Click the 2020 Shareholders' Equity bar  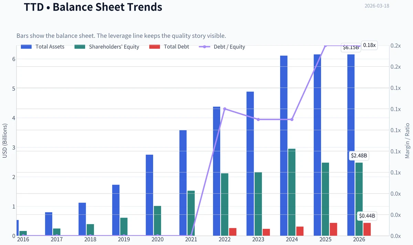157,221
